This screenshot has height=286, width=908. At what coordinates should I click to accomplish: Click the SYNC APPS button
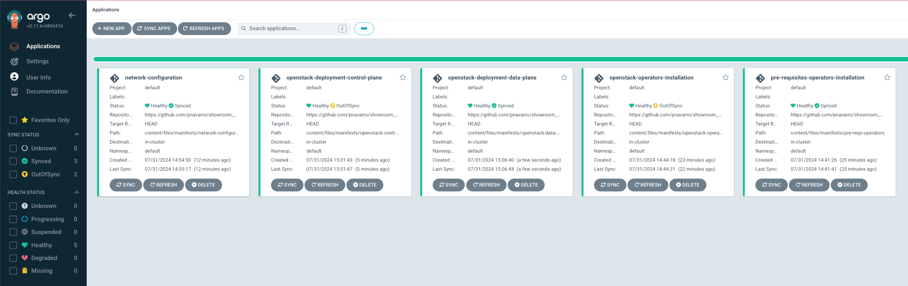(154, 29)
